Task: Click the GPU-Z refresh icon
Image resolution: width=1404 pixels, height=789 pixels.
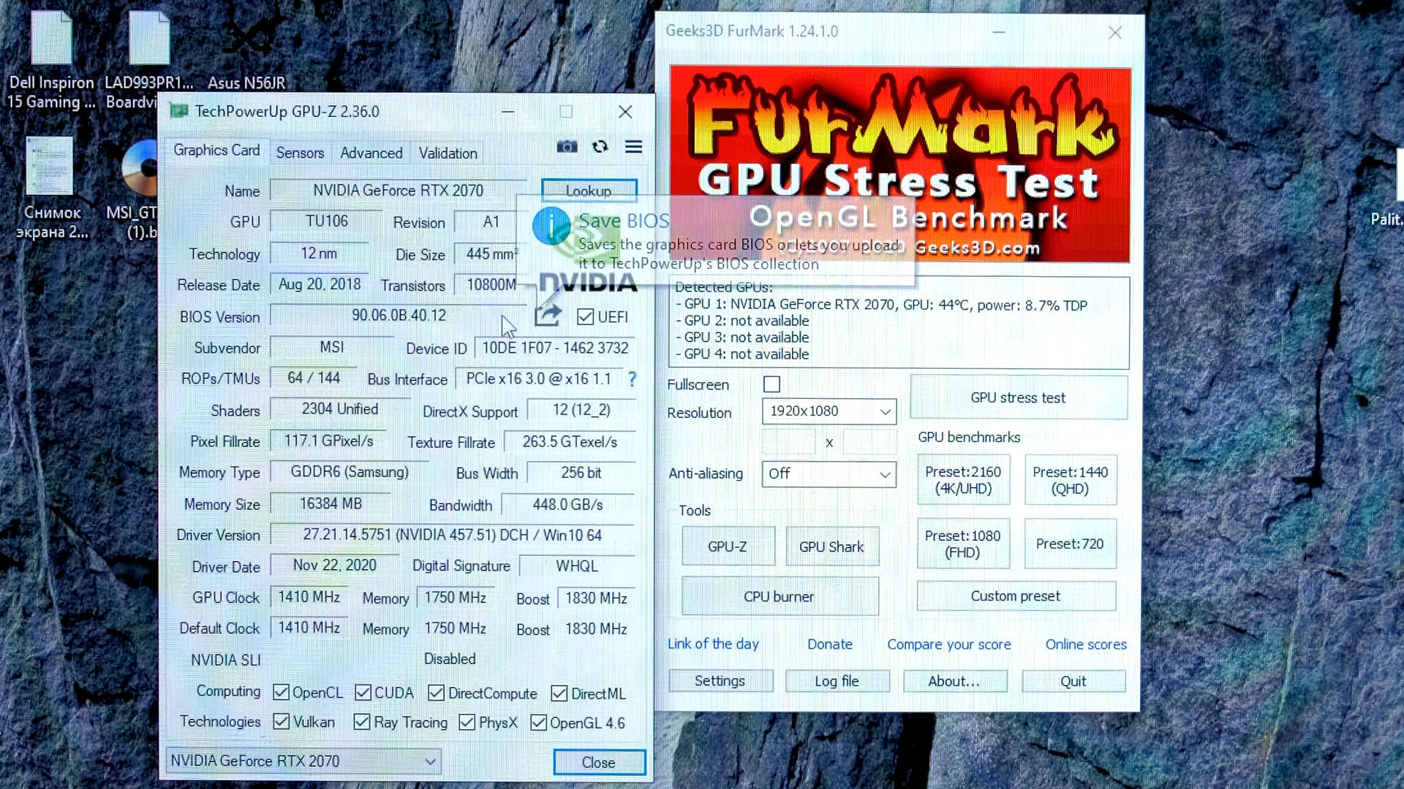Action: pyautogui.click(x=600, y=147)
